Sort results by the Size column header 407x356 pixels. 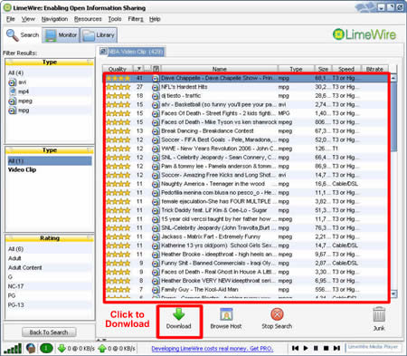323,69
